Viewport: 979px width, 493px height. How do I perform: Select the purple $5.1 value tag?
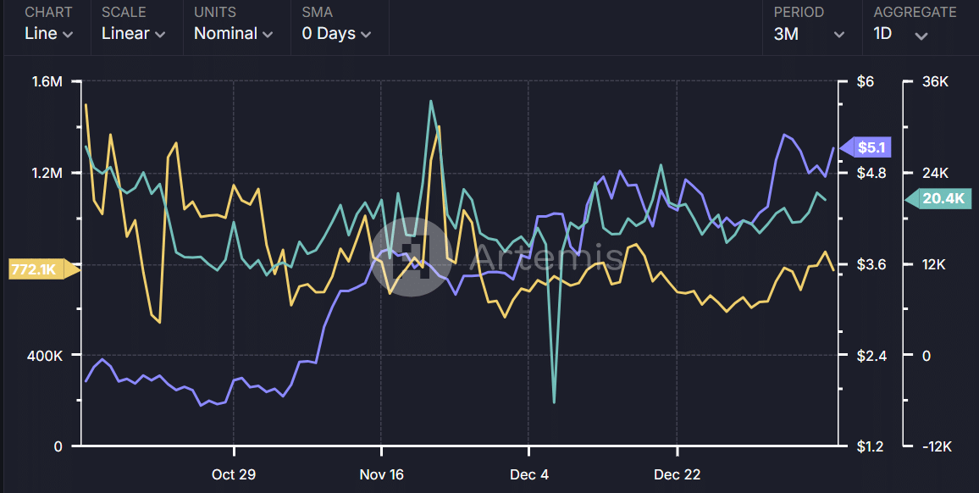click(x=871, y=148)
